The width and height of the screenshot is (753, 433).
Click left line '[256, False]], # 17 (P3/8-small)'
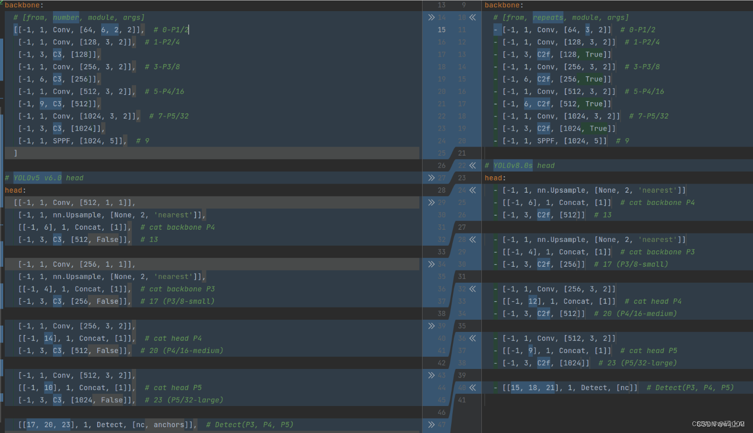[x=116, y=301]
